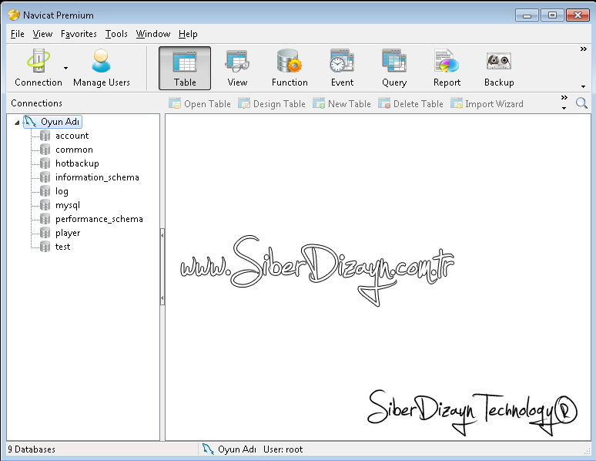Click the status bar connection icon
The height and width of the screenshot is (461, 596).
(x=208, y=449)
